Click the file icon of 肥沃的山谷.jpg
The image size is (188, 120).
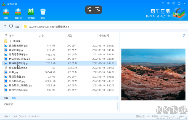pyautogui.click(x=6, y=77)
